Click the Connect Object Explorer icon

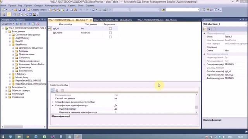click(17, 24)
